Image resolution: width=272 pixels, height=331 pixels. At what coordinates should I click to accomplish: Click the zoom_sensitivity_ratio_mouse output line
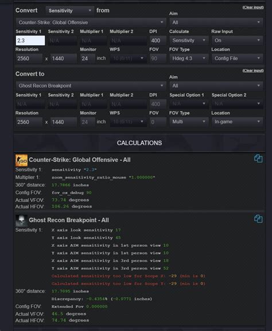(x=103, y=178)
